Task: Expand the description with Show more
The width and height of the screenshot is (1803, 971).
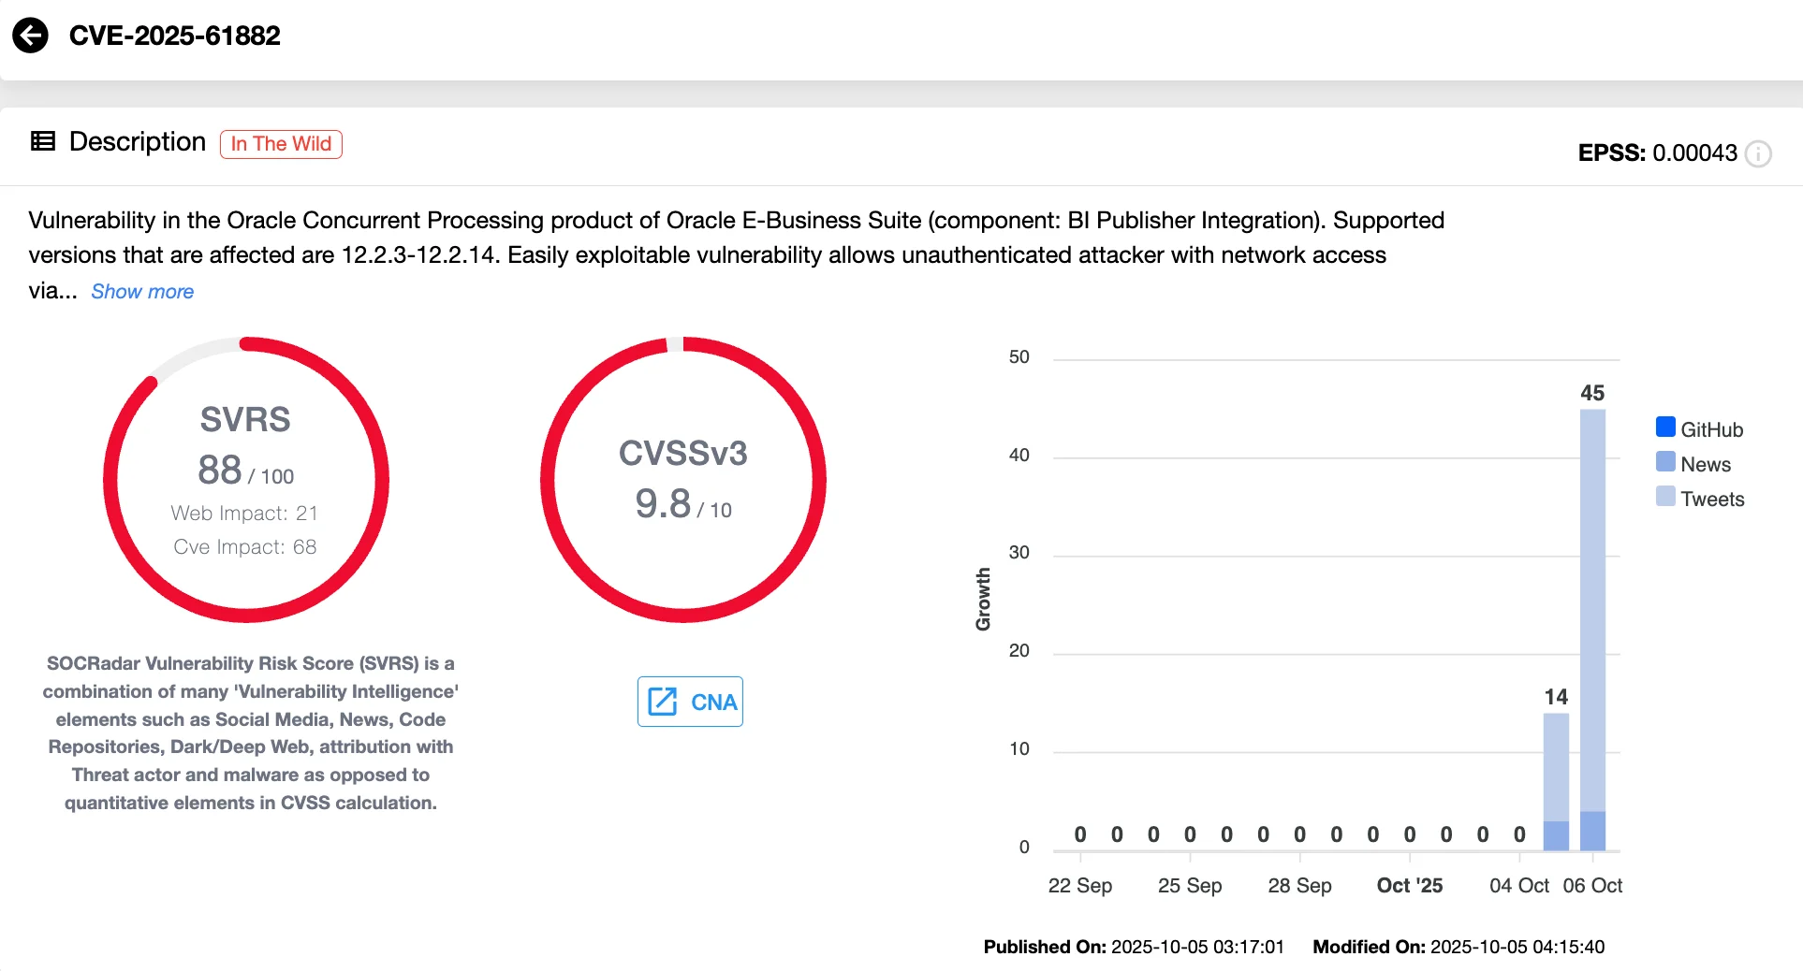Action: pos(142,291)
